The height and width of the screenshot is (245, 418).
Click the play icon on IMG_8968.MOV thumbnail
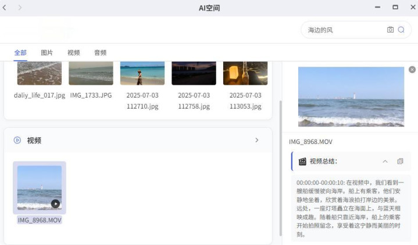pos(55,203)
